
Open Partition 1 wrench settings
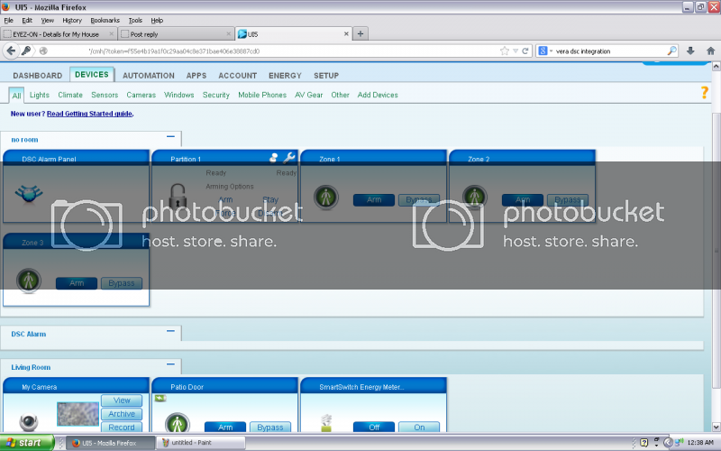tap(288, 158)
